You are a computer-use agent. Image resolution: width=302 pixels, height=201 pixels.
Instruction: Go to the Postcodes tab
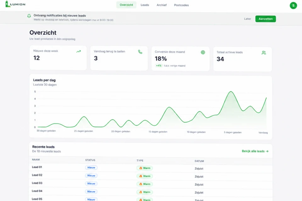pyautogui.click(x=181, y=5)
